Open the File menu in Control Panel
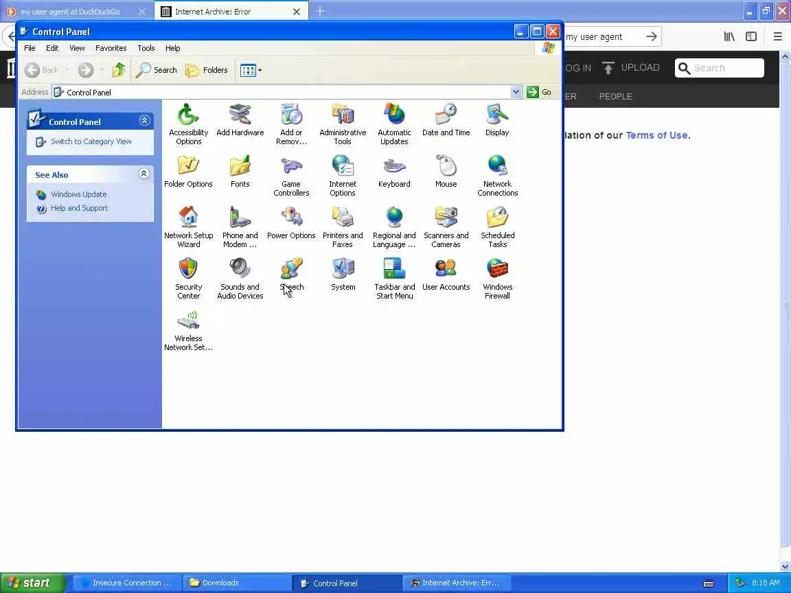 tap(30, 48)
